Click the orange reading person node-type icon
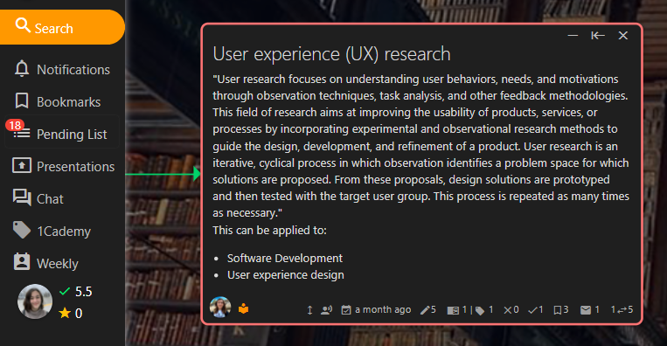Screen dimensions: 667x346 [243, 308]
